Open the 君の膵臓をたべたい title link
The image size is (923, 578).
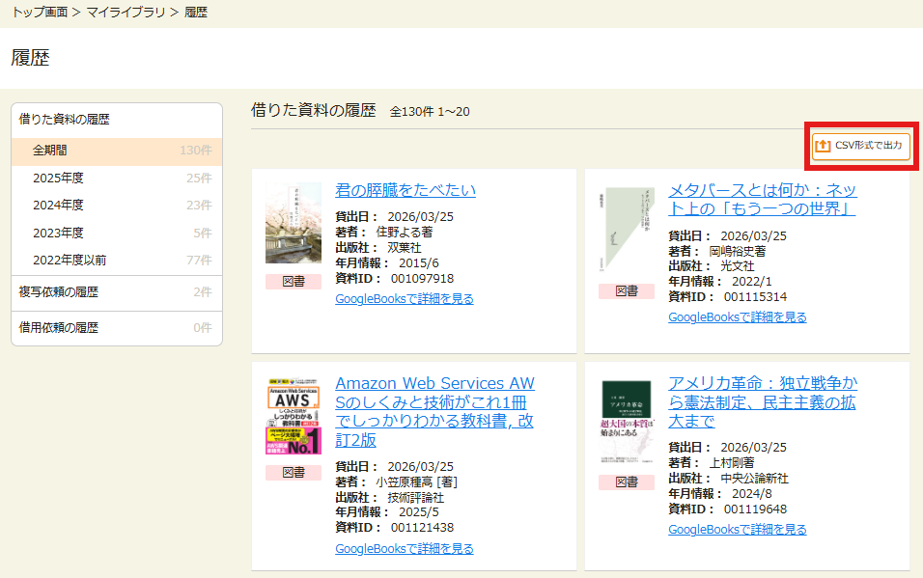(406, 190)
